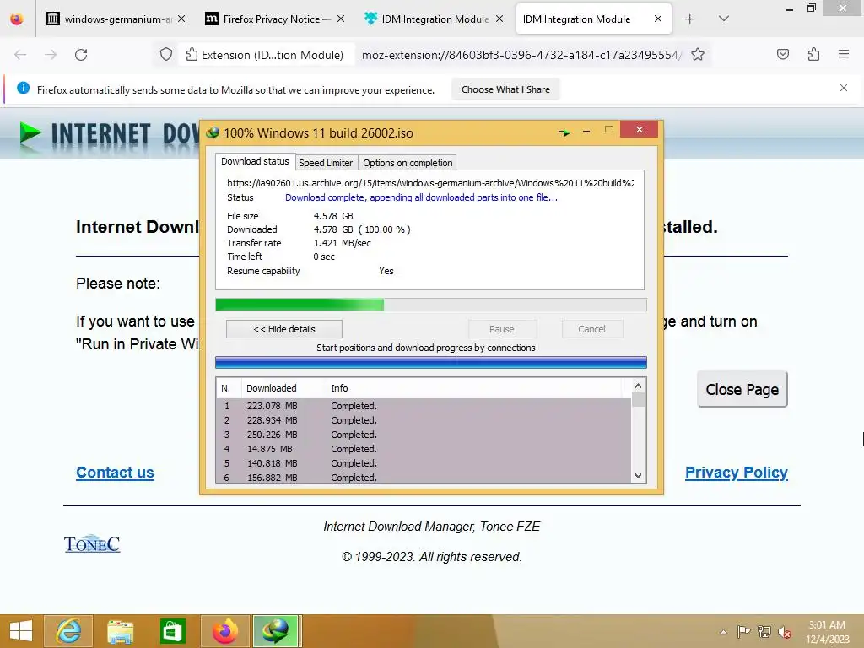864x648 pixels.
Task: Click the Firefox view icon in tab bar
Action: click(17, 19)
